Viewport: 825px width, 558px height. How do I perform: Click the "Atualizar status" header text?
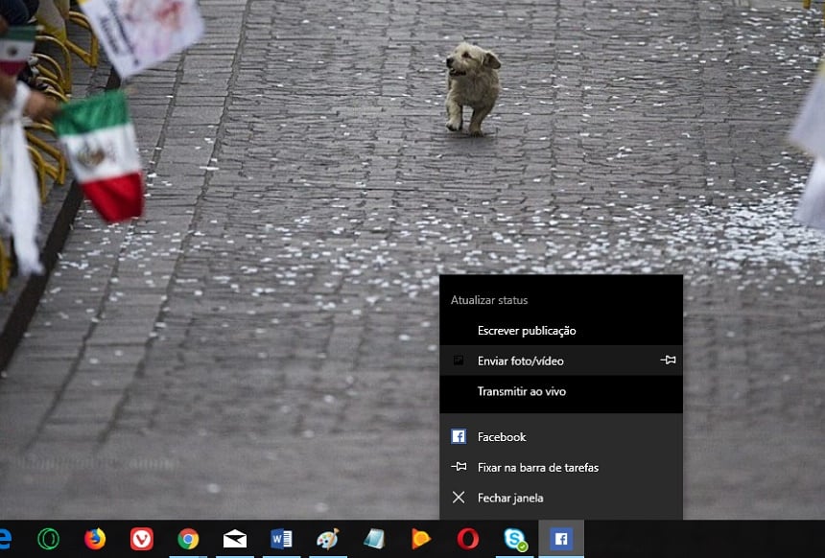pyautogui.click(x=489, y=300)
